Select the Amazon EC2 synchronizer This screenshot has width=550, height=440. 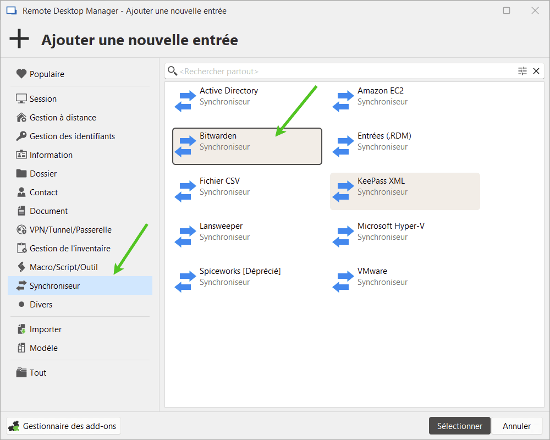pos(385,96)
